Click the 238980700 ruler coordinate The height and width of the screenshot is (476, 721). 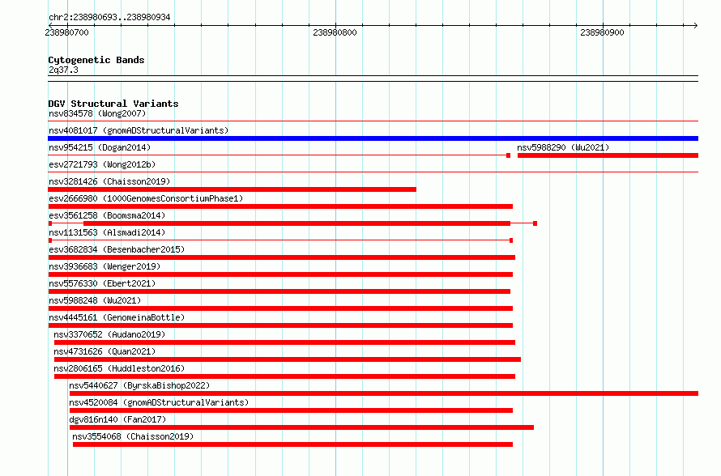[66, 32]
